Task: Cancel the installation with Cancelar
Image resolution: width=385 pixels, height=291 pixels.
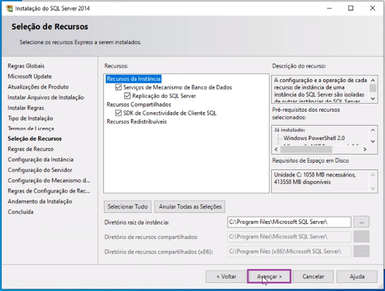Action: point(313,277)
